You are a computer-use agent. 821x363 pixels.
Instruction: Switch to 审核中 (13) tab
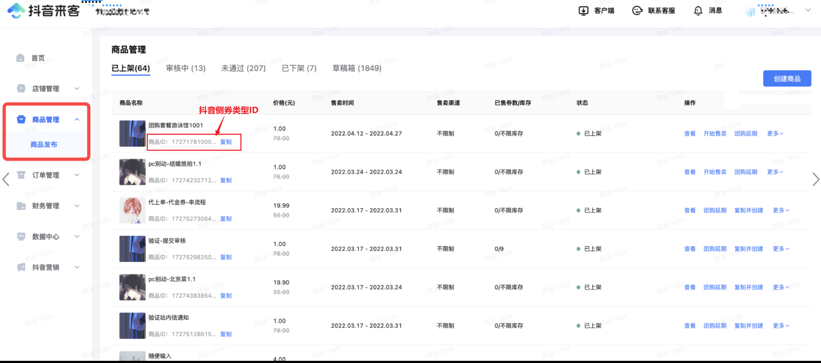point(186,68)
